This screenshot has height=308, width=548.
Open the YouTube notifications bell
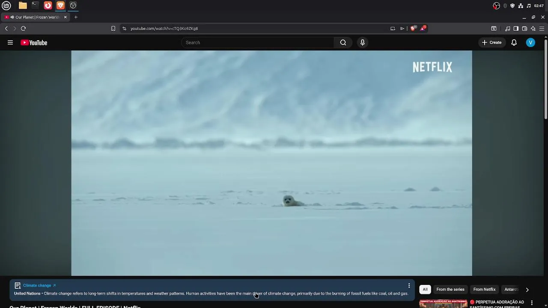514,42
